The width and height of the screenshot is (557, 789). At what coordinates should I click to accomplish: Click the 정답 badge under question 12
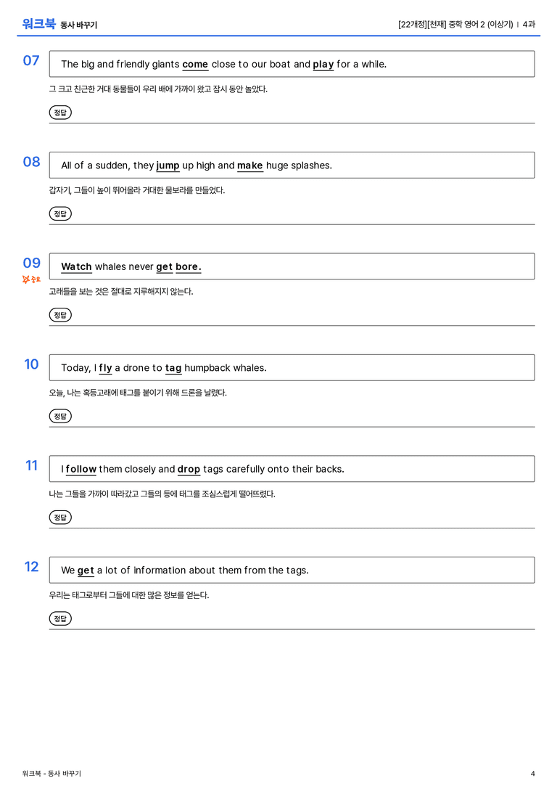[x=60, y=618]
